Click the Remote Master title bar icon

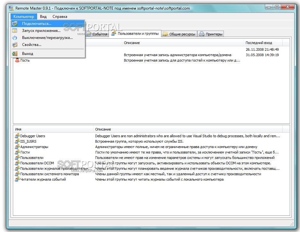(11, 8)
